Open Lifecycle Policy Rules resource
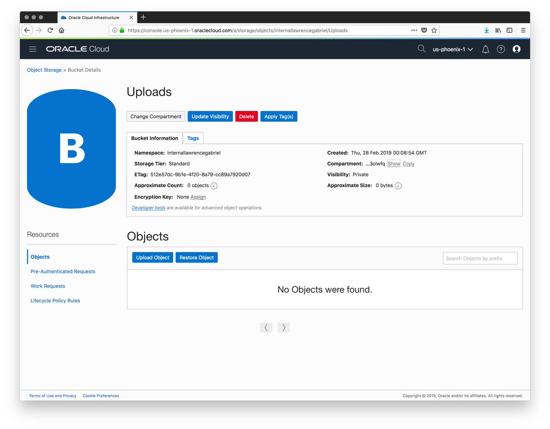 (55, 301)
